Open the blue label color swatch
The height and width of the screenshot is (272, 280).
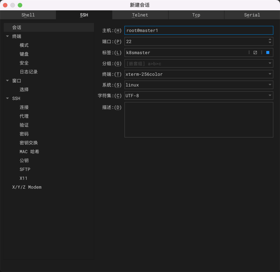(268, 53)
